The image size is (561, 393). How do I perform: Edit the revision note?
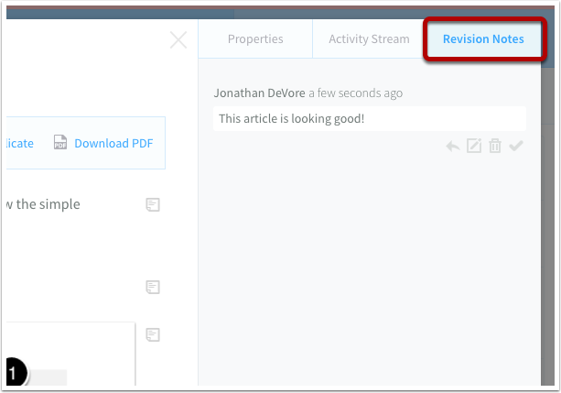tap(474, 146)
